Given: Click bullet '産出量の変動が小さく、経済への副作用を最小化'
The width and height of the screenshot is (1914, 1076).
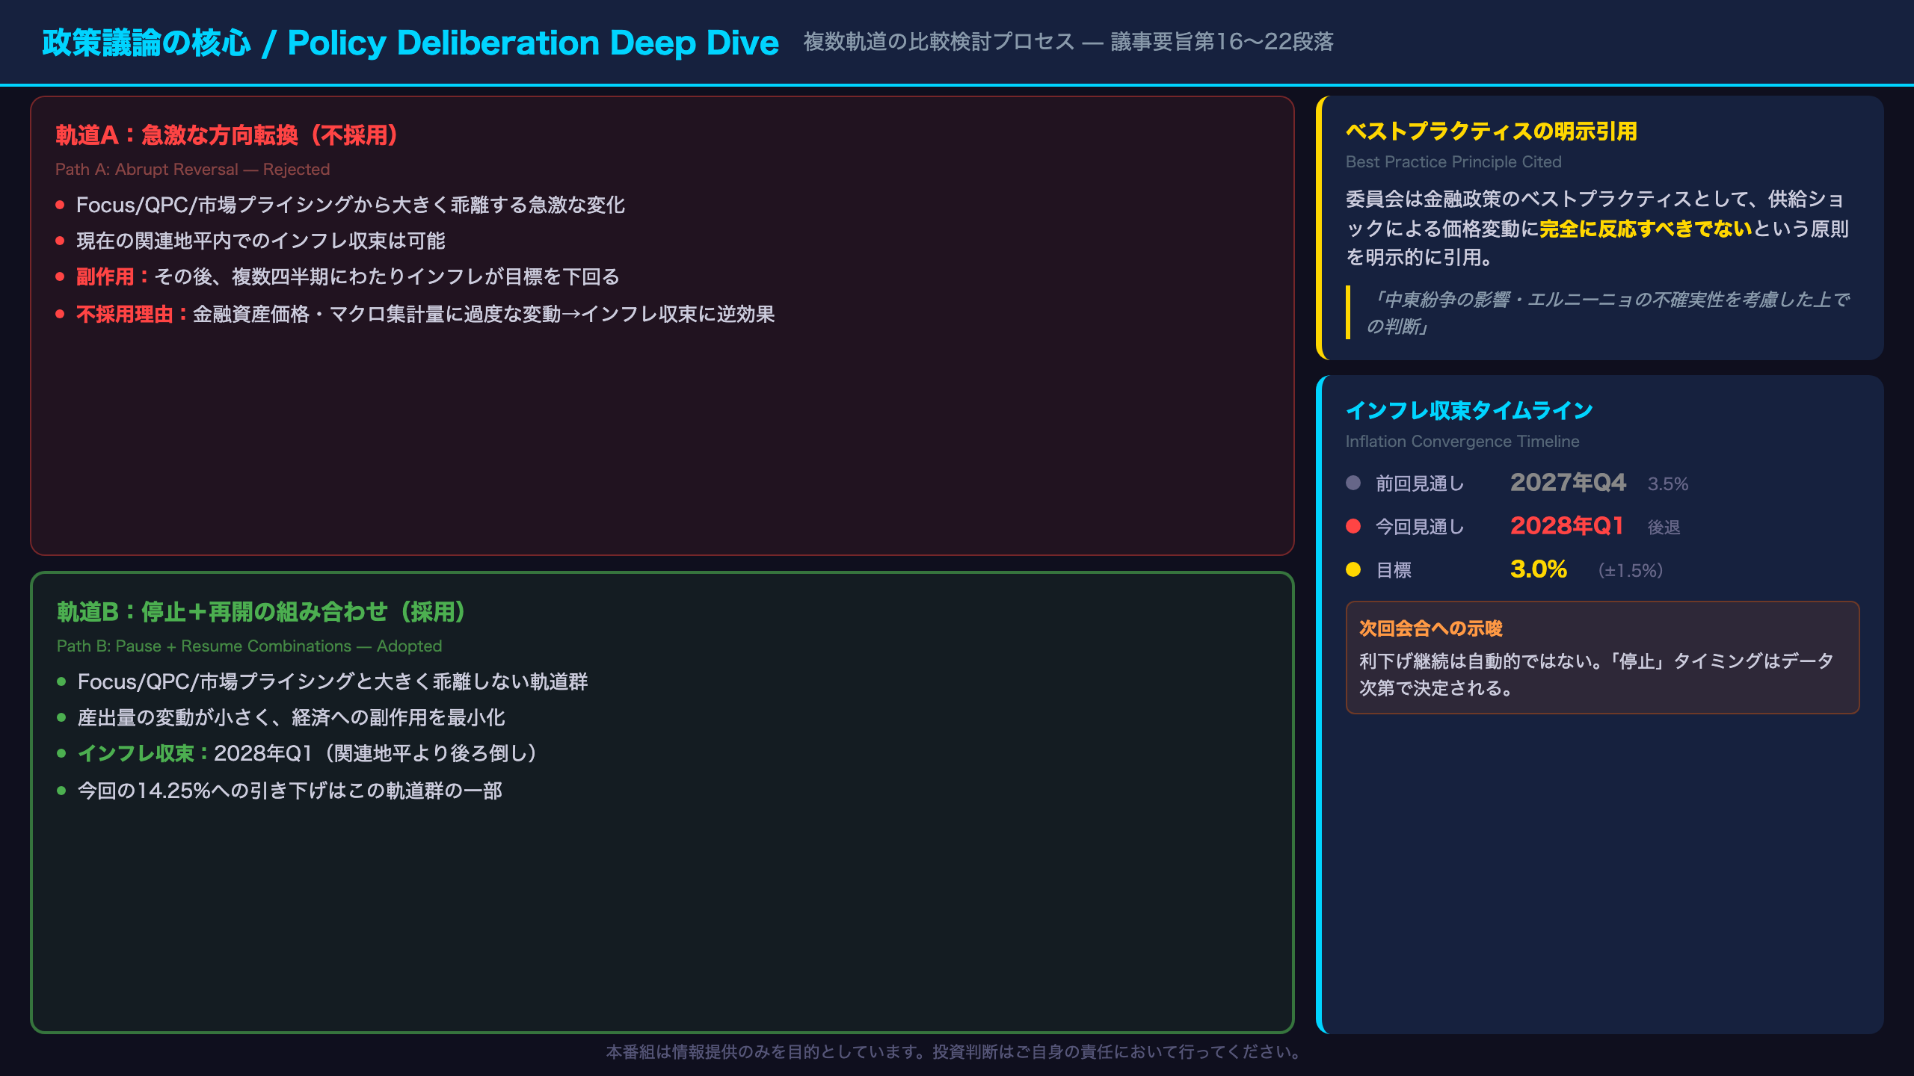Looking at the screenshot, I should pyautogui.click(x=292, y=717).
